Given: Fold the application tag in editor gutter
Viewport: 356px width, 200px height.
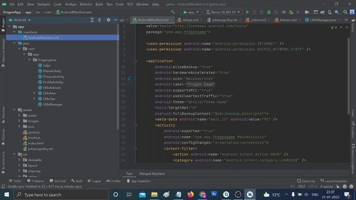Looking at the screenshot, I should click(x=136, y=61).
